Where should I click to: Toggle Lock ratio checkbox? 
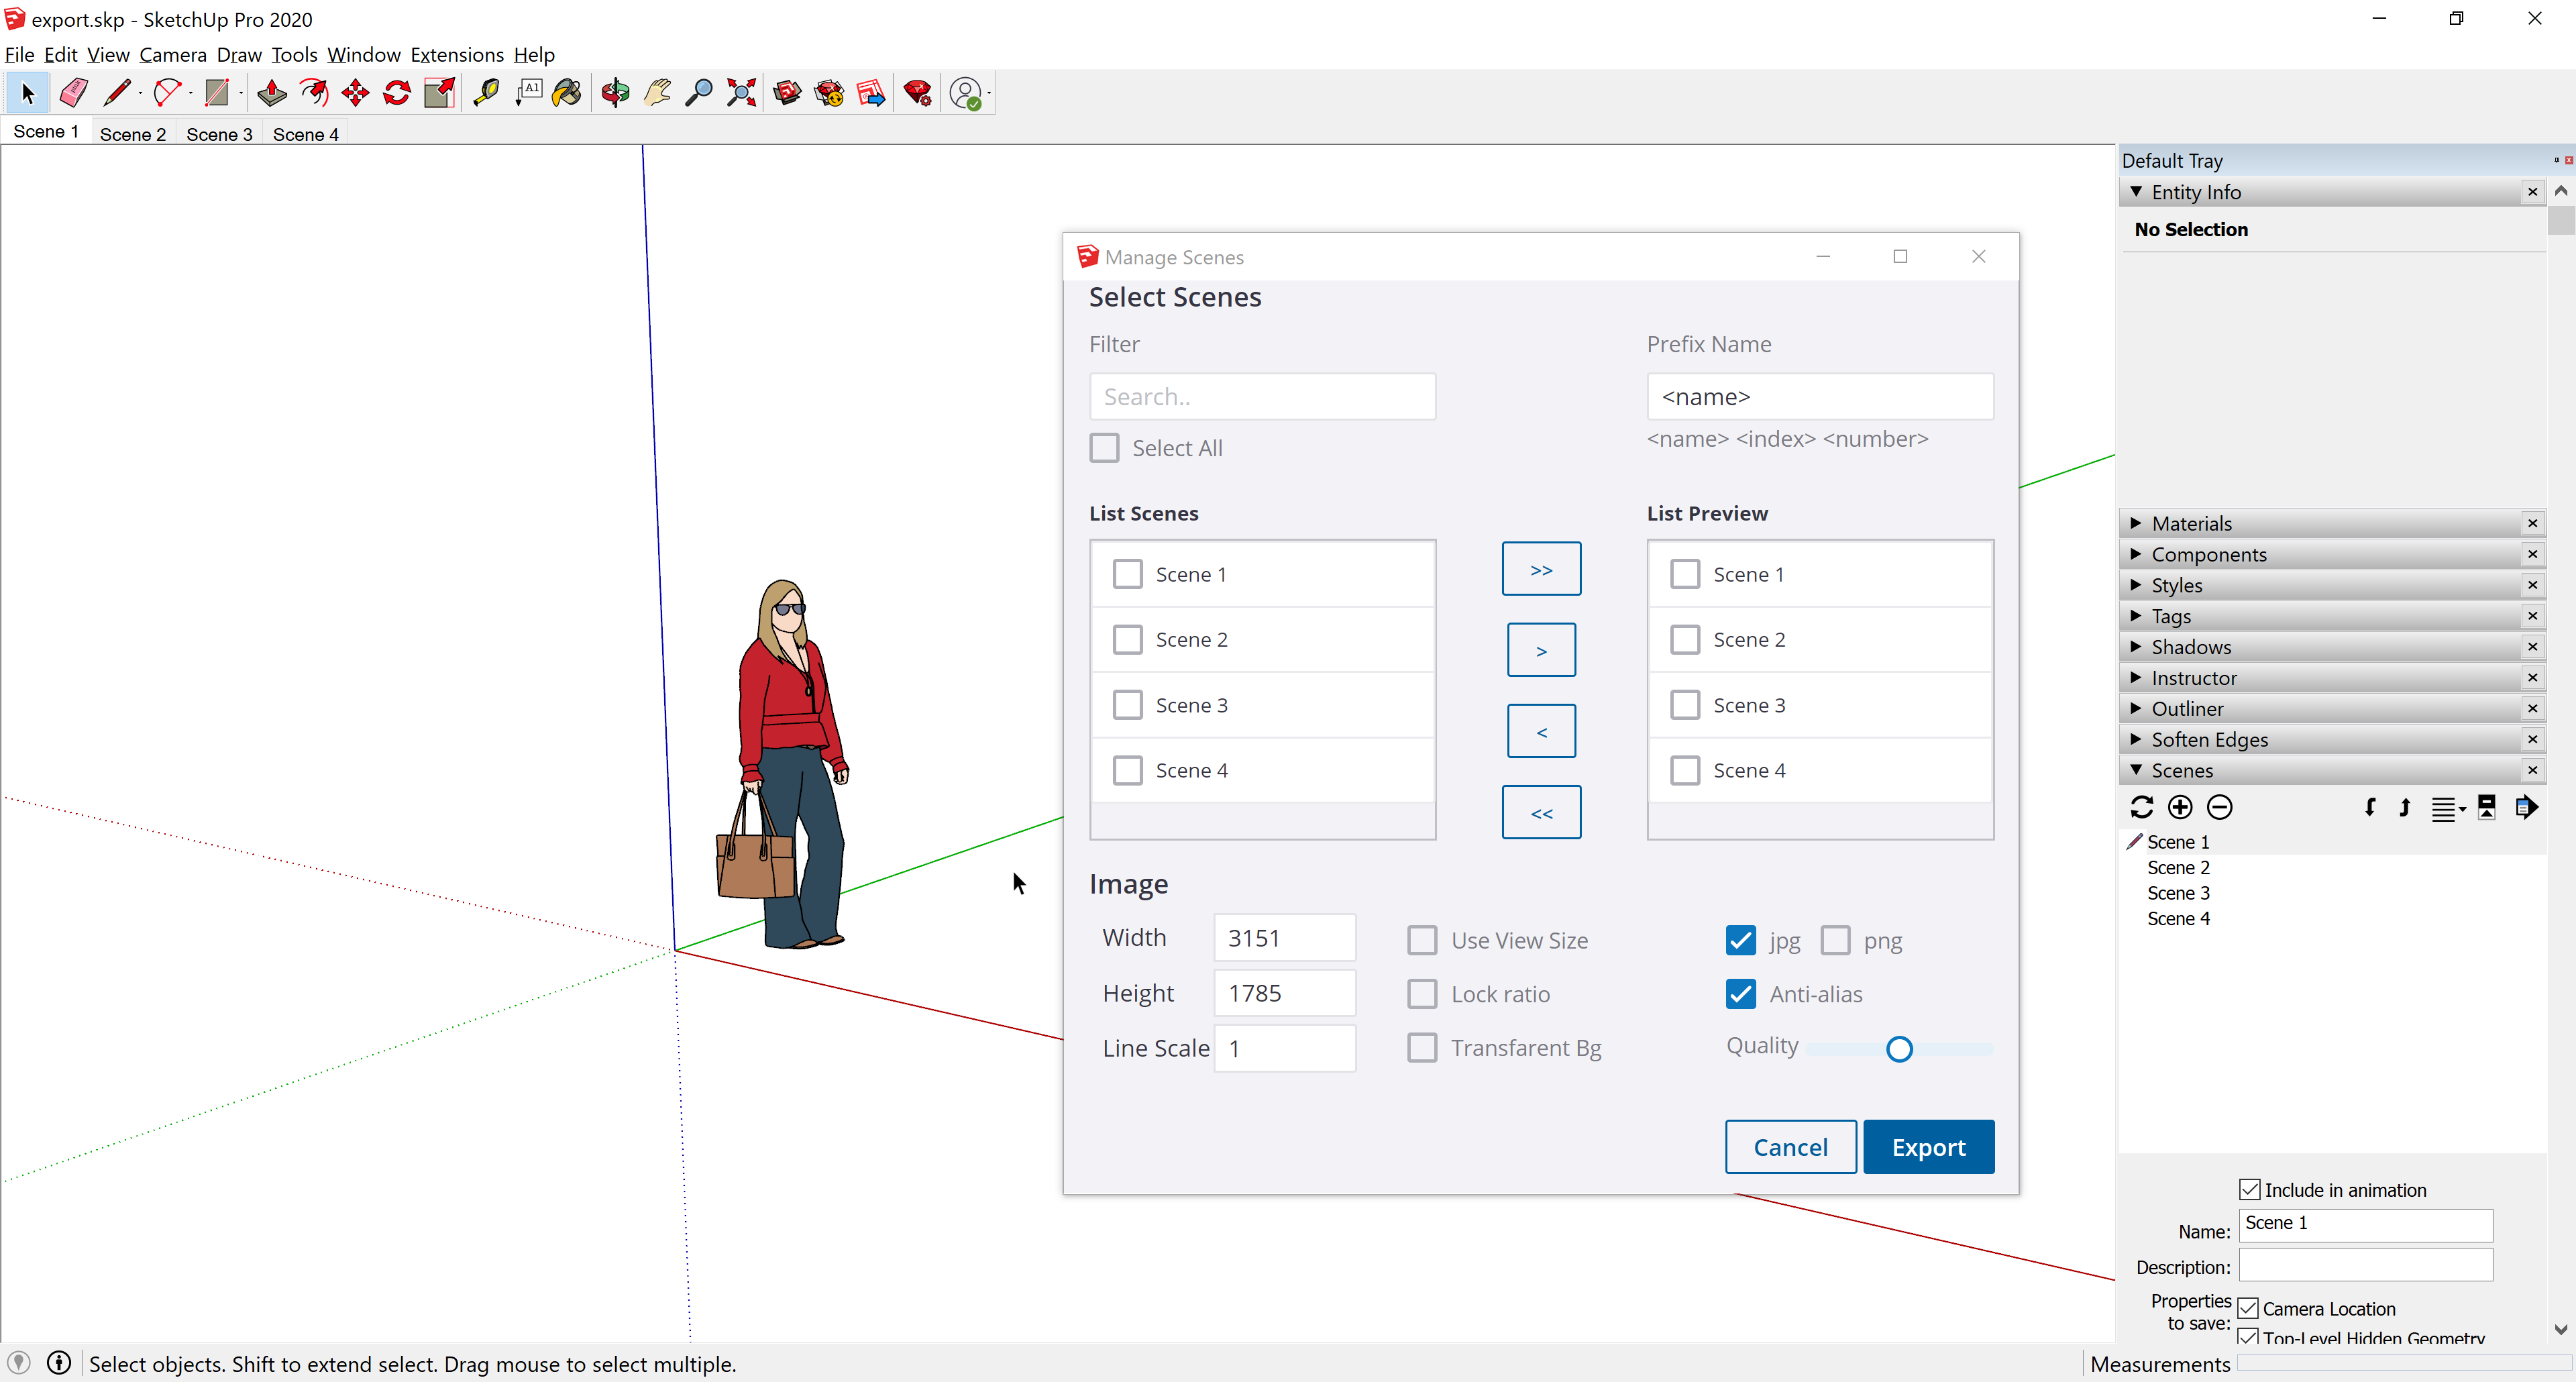coord(1421,994)
